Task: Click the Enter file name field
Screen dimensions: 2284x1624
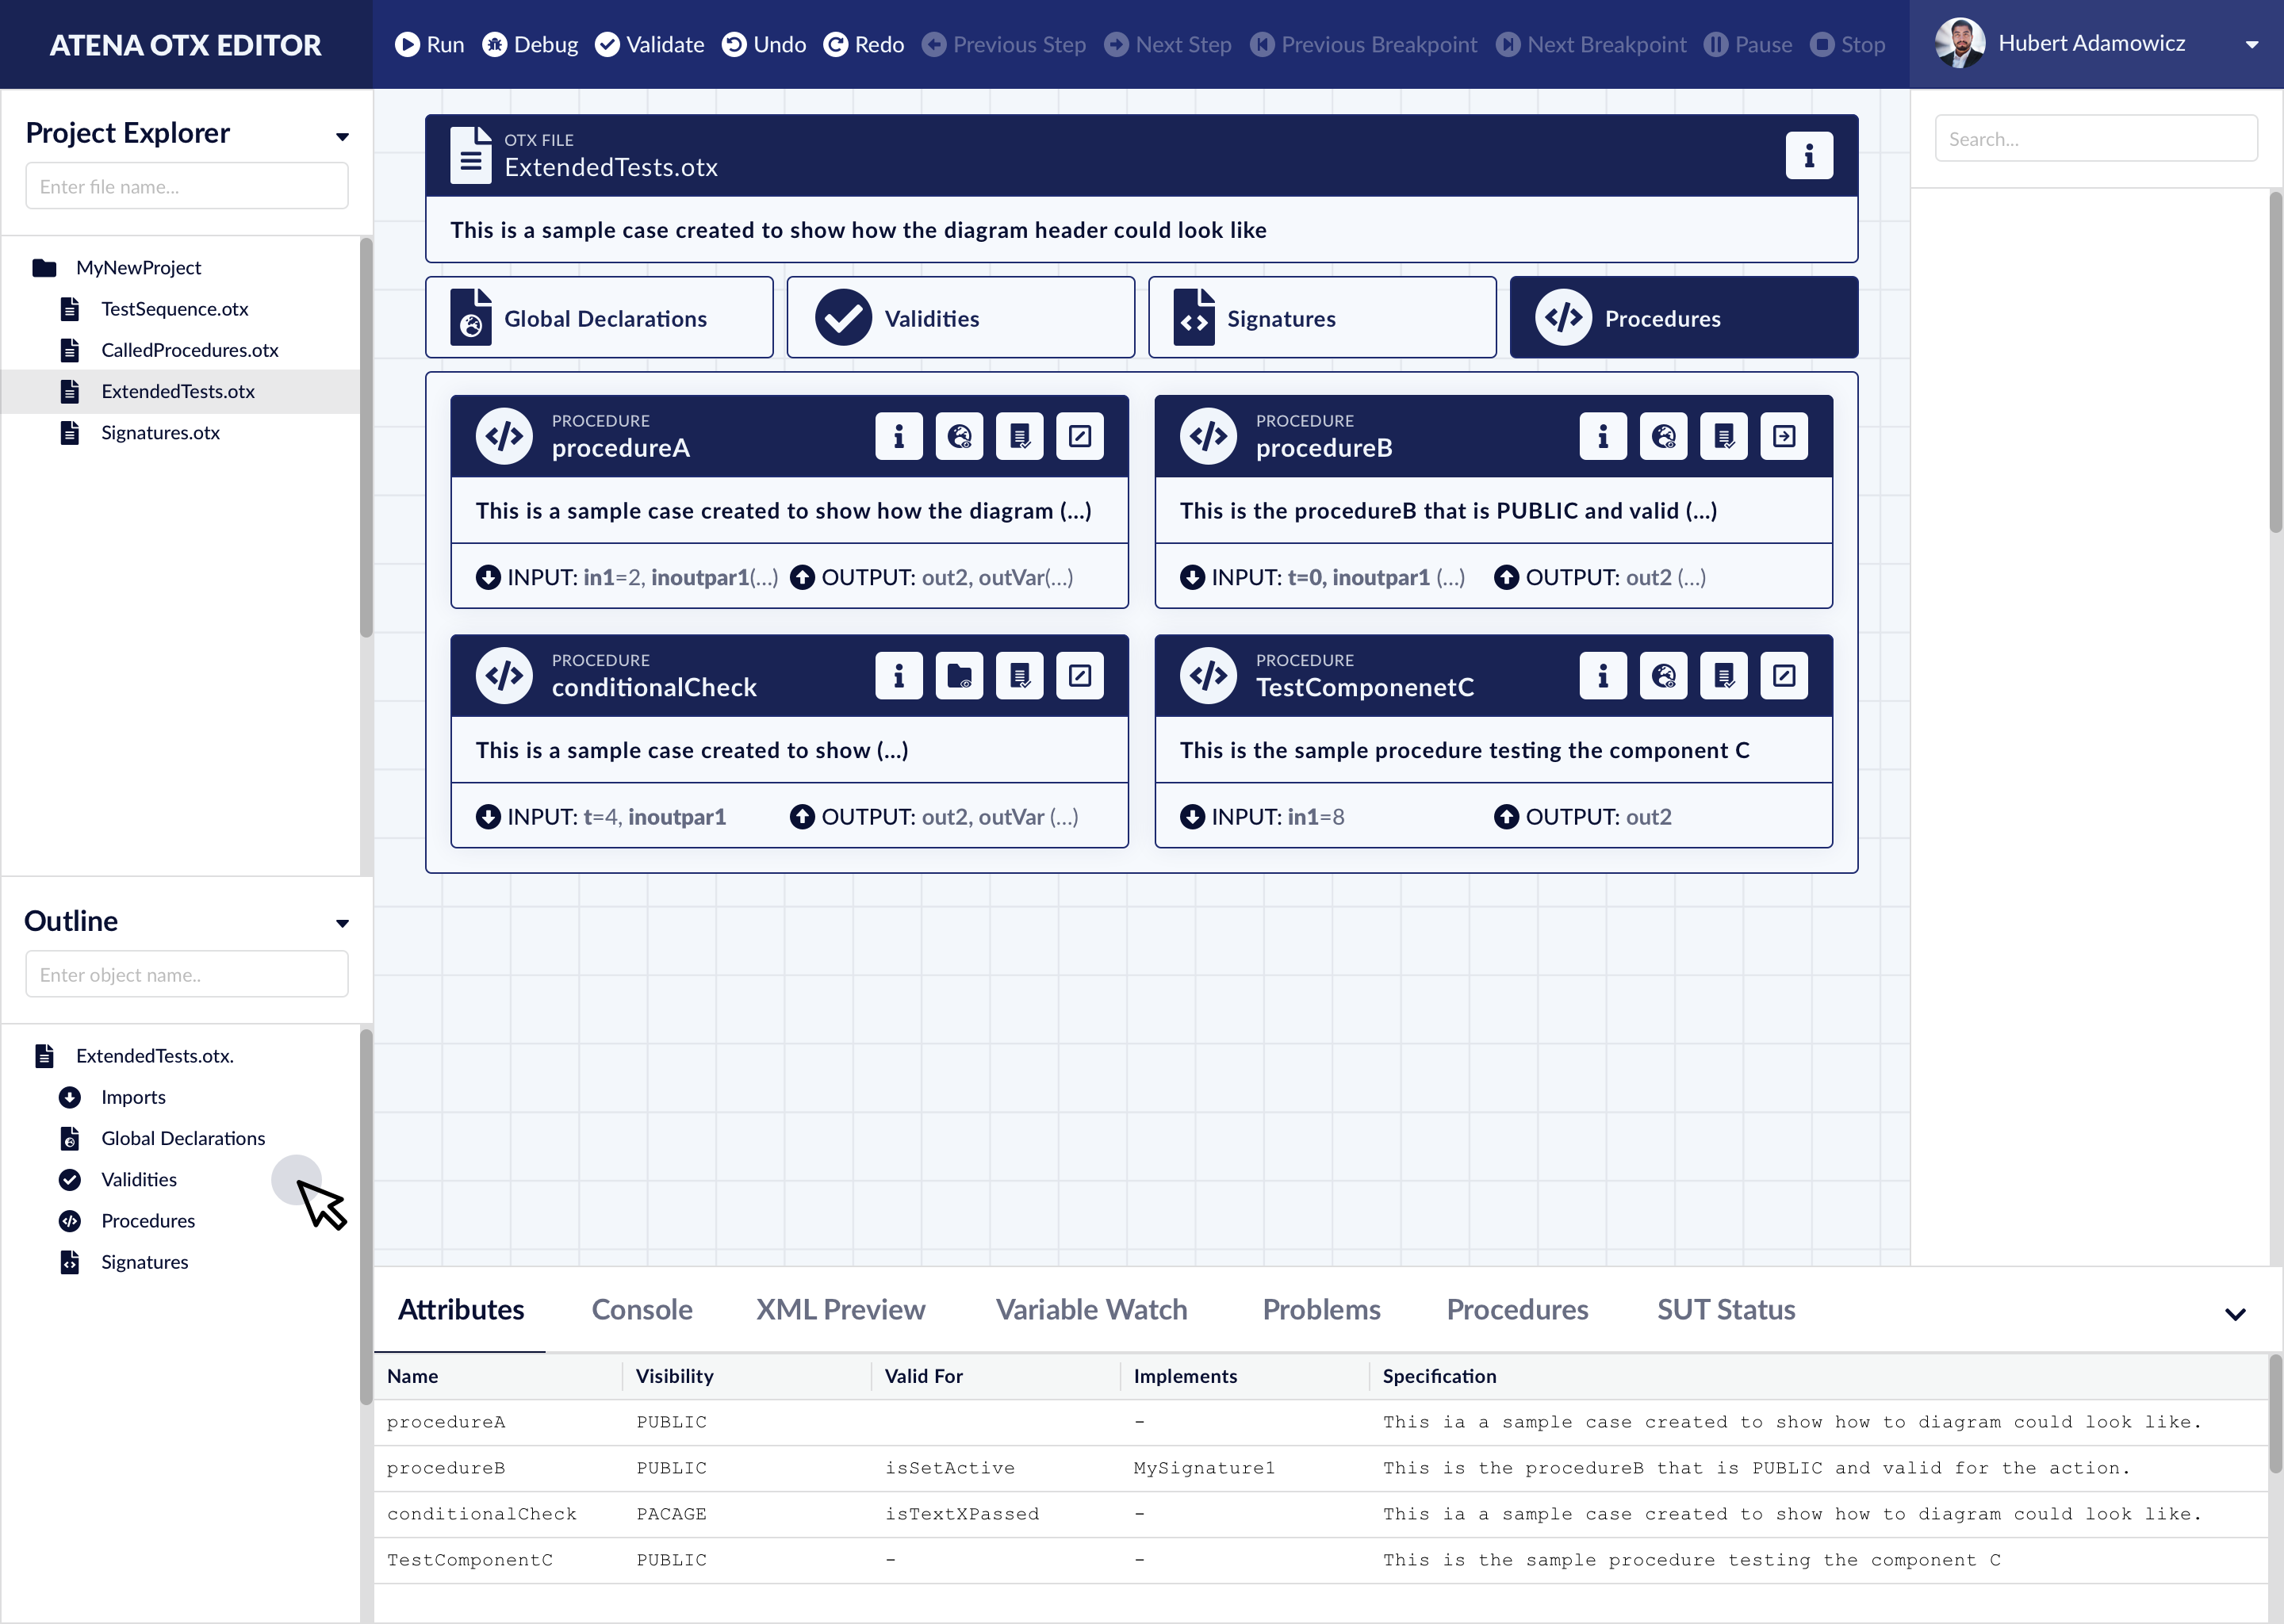Action: pos(187,186)
